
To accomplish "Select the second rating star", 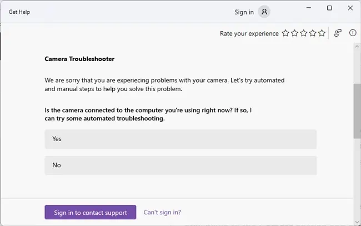I will (294, 33).
